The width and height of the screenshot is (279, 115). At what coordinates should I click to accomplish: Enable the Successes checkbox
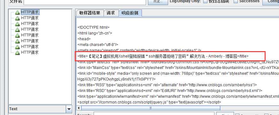(236, 1)
